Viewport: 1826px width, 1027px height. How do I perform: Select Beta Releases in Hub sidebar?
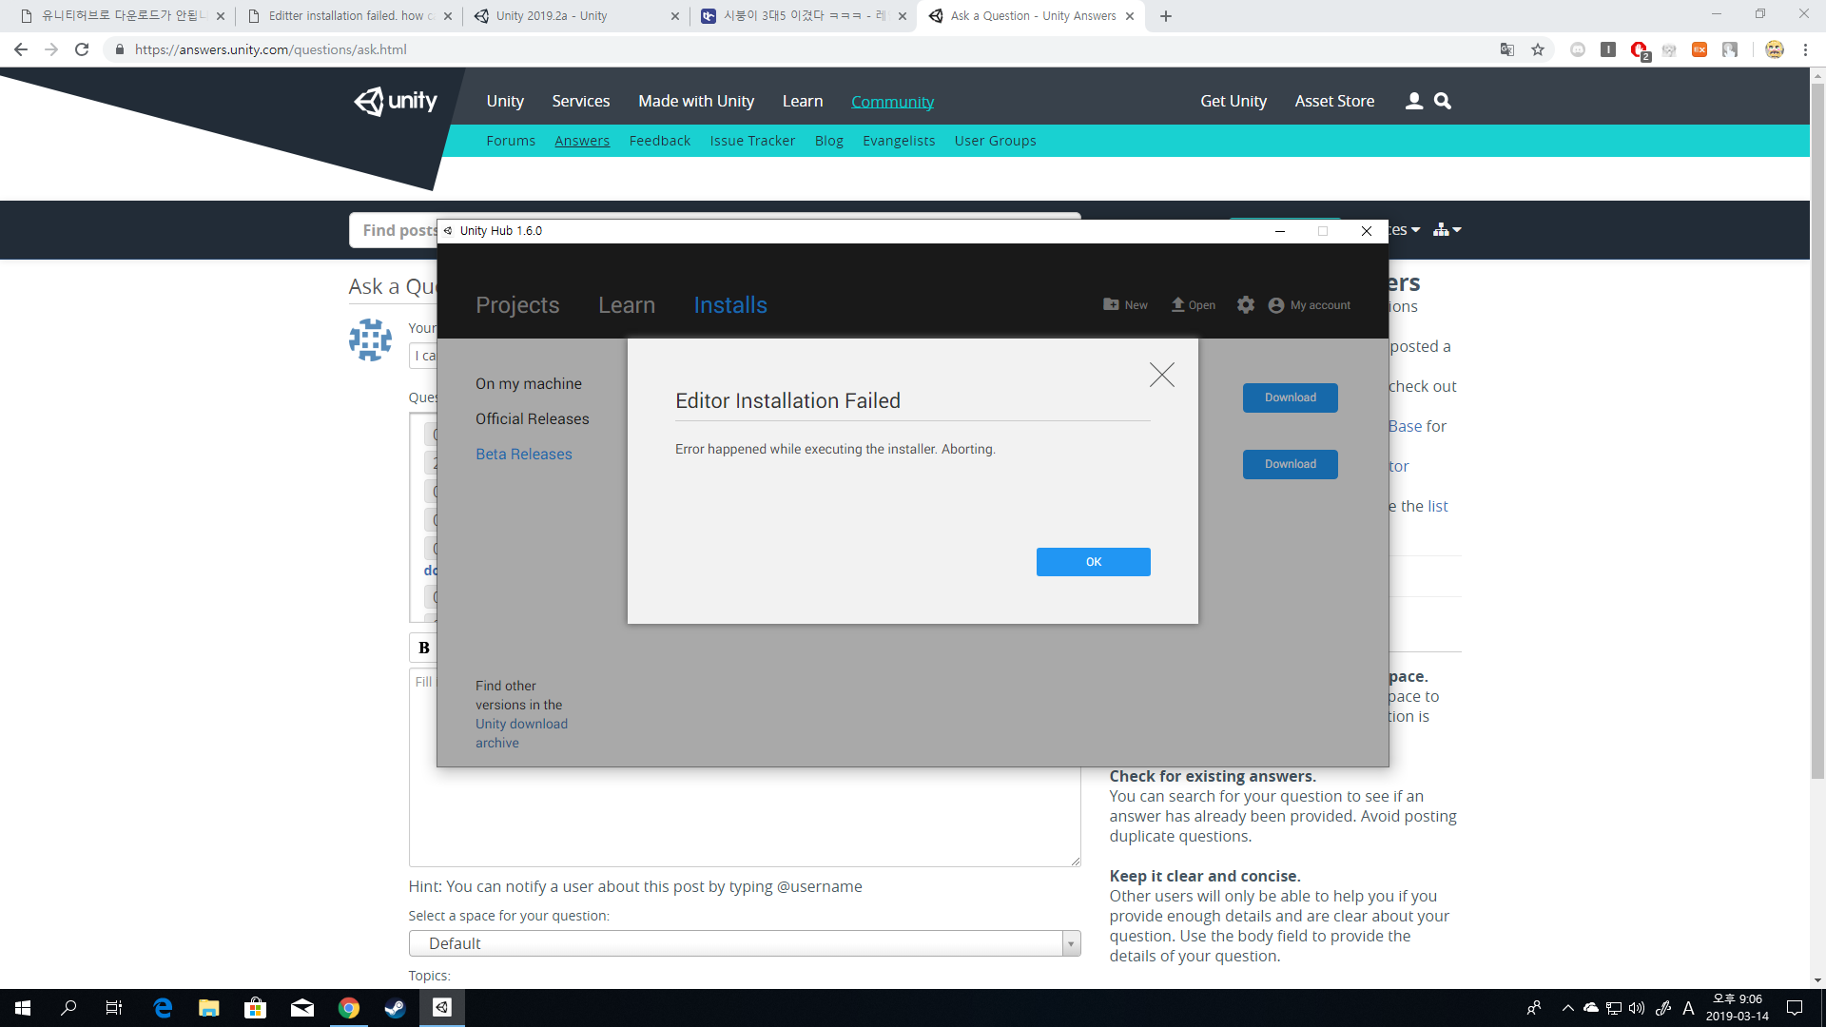point(524,454)
